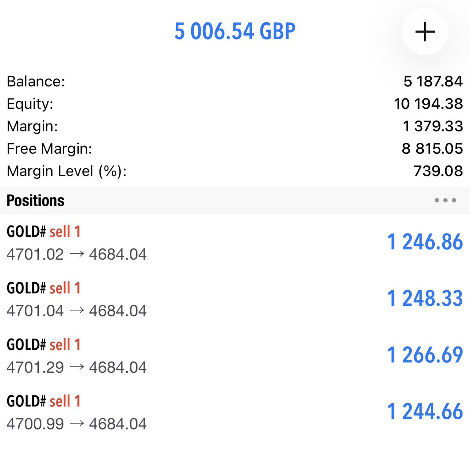Screen dimensions: 470x451
Task: Tap the Free Margin value 8 815.05
Action: coord(432,149)
